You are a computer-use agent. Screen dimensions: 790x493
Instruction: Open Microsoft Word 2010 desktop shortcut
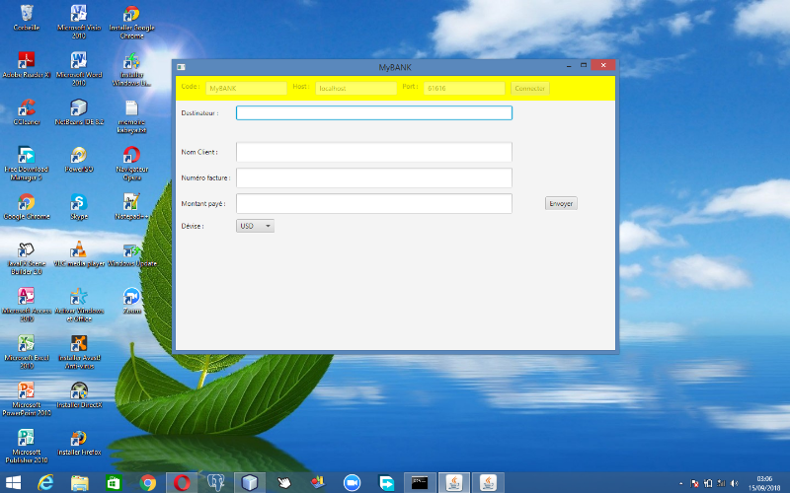[79, 61]
